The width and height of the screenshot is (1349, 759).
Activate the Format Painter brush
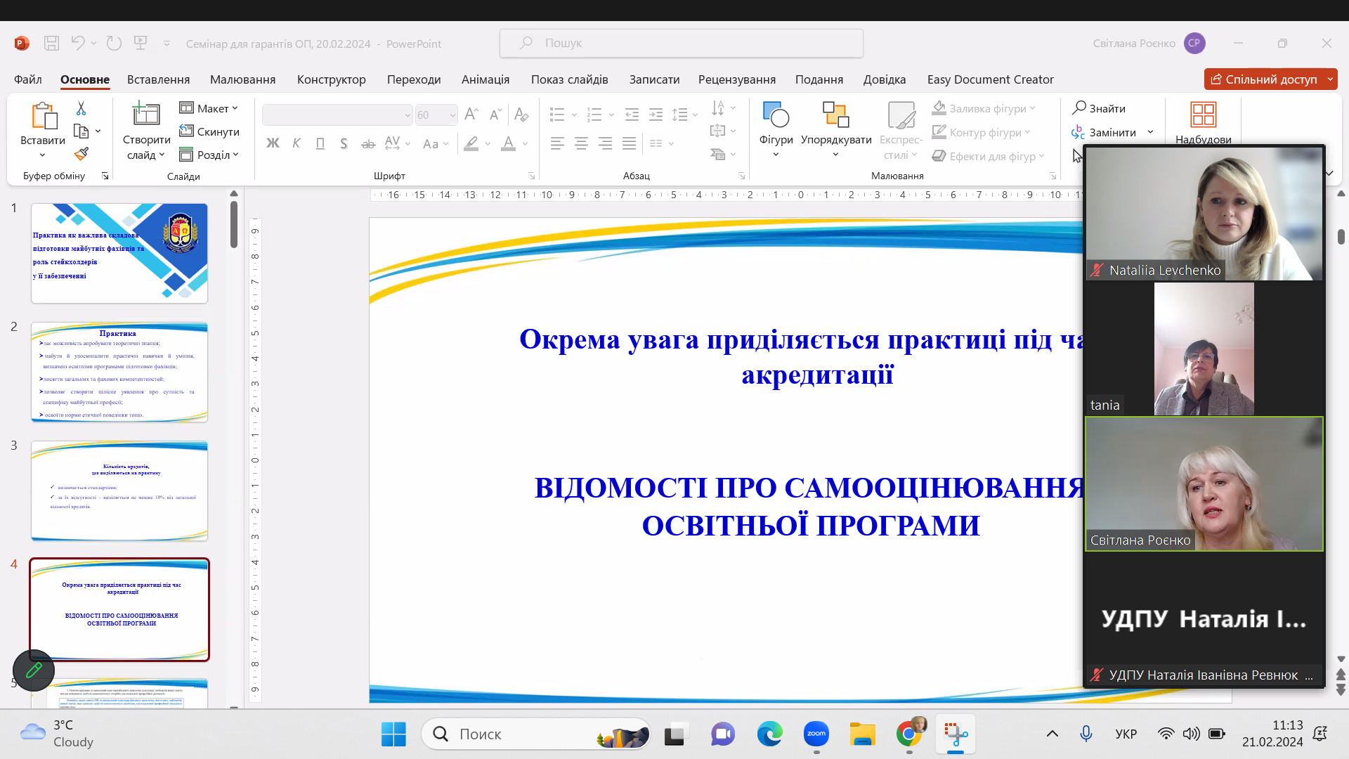pyautogui.click(x=81, y=154)
